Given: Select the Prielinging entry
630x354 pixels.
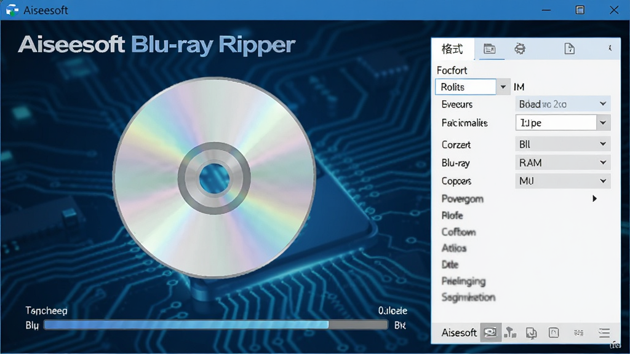Looking at the screenshot, I should [463, 281].
